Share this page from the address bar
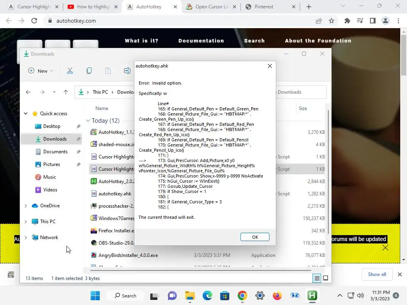The height and width of the screenshot is (305, 407). tap(319, 21)
